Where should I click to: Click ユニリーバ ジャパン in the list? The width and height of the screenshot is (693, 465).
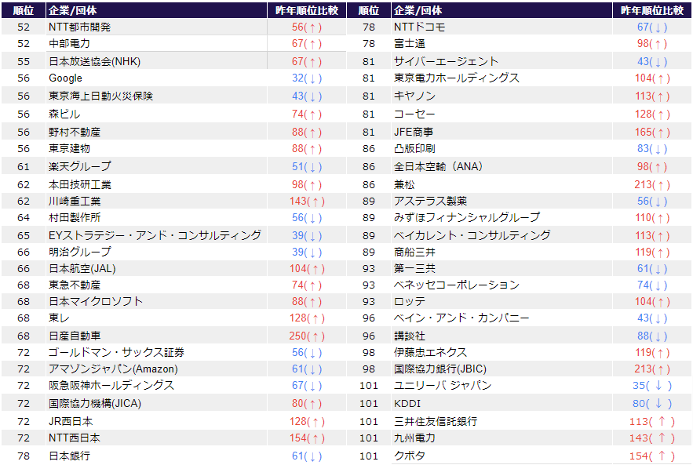click(x=442, y=386)
